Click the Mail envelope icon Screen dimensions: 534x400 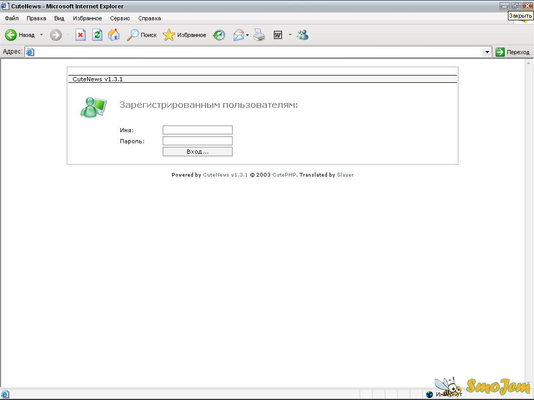click(239, 35)
